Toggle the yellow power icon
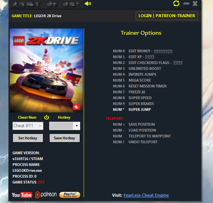 (x=47, y=117)
